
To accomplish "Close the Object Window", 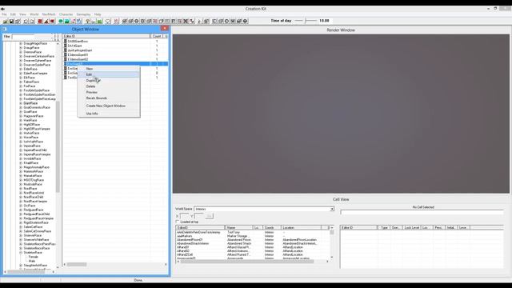I will pyautogui.click(x=164, y=29).
